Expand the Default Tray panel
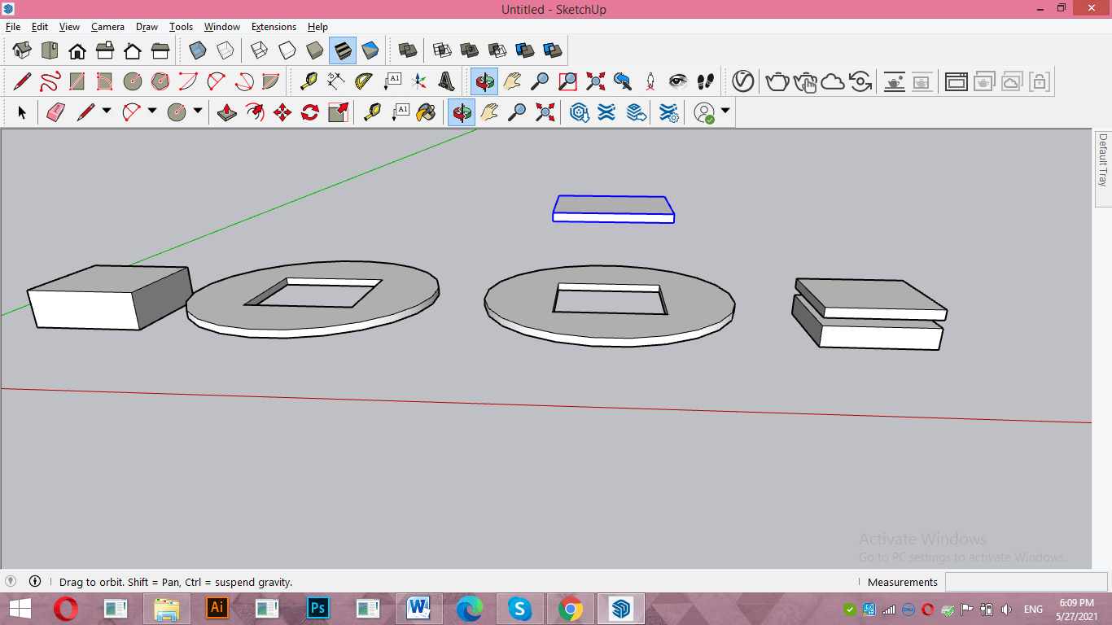Image resolution: width=1112 pixels, height=625 pixels. tap(1103, 169)
